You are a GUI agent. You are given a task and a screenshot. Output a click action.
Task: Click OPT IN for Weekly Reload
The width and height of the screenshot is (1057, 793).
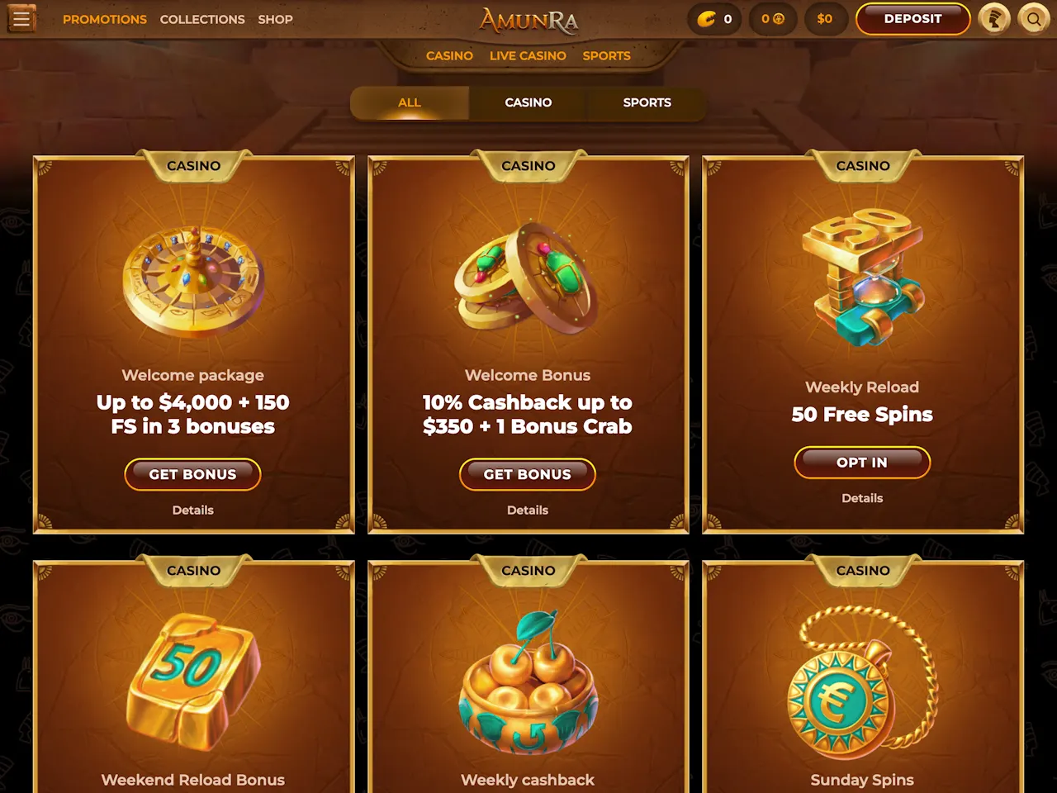(862, 463)
